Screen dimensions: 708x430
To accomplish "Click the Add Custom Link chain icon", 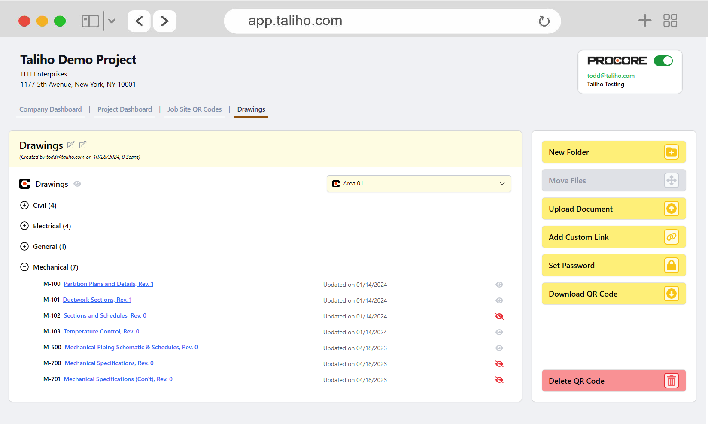I will tap(671, 237).
